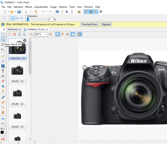This screenshot has height=144, width=167.
Task: Swap foreground and background colors icon
Action: (4, 129)
